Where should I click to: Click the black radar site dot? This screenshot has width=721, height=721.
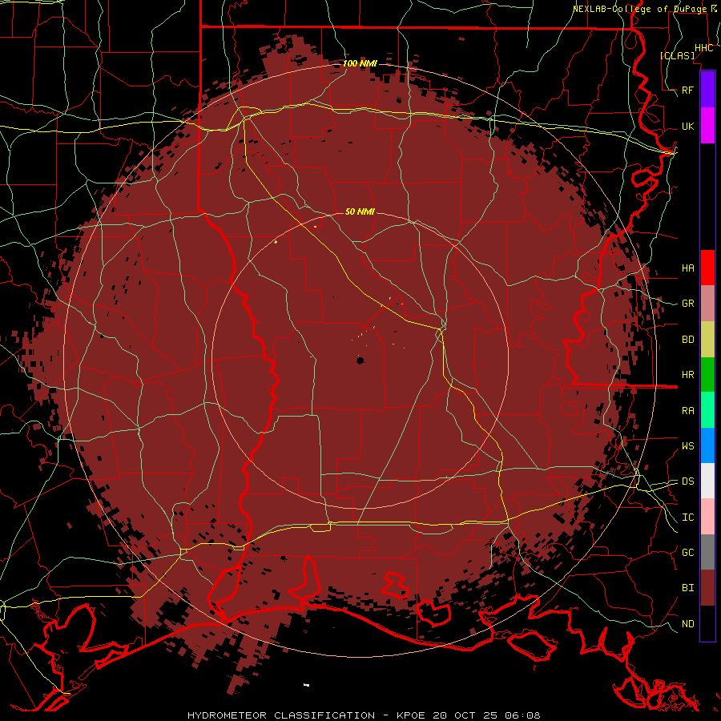[360, 360]
